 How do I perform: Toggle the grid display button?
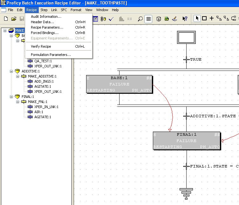[148, 19]
